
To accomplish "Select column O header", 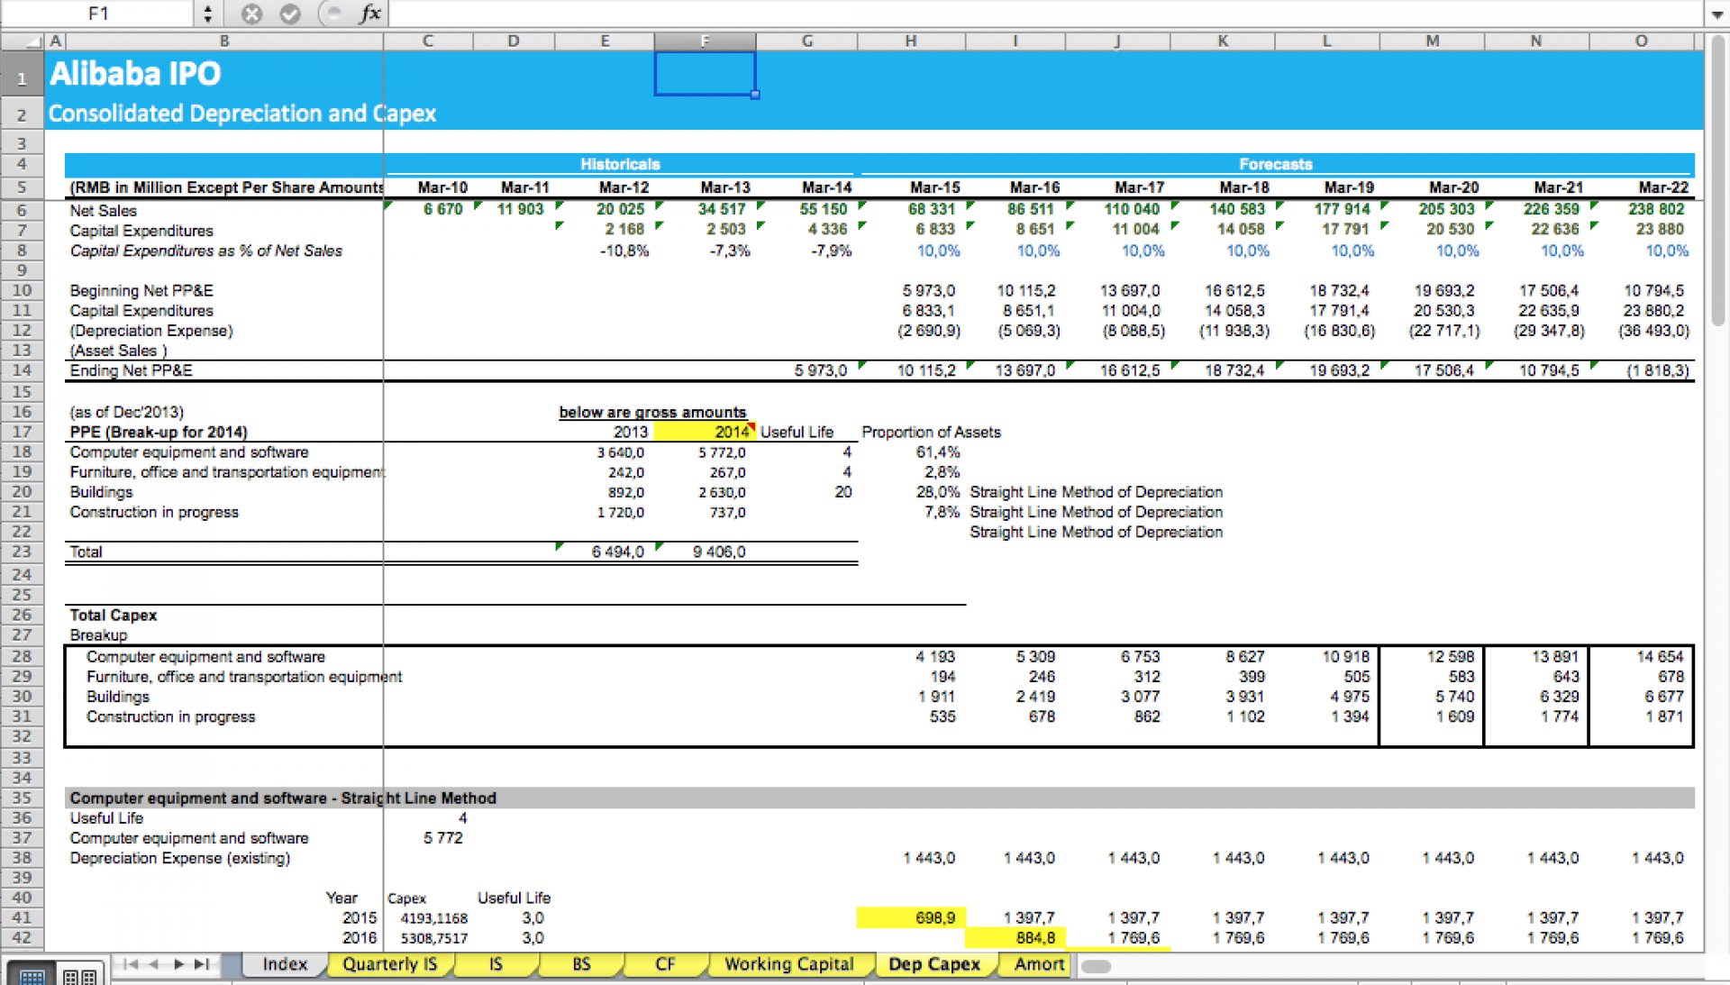I will click(x=1641, y=41).
